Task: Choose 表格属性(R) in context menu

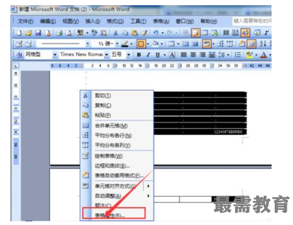Action: tap(117, 215)
